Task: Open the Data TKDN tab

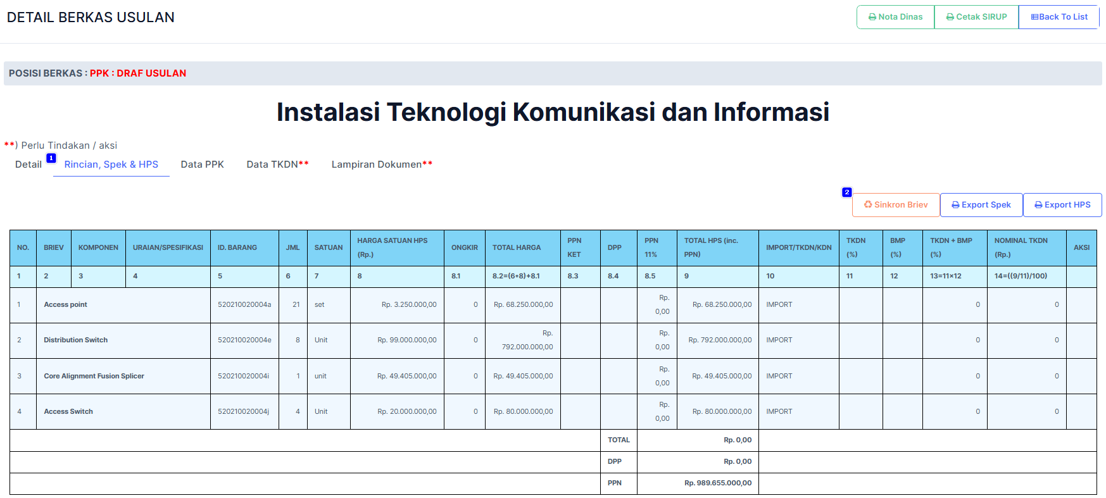Action: [x=277, y=165]
